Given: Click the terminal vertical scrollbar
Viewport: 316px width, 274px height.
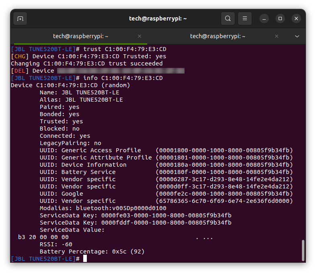Looking at the screenshot, I should [303, 250].
